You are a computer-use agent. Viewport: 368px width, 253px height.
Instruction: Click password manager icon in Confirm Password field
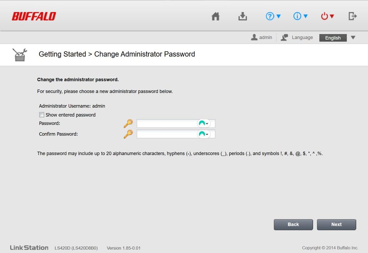204,134
